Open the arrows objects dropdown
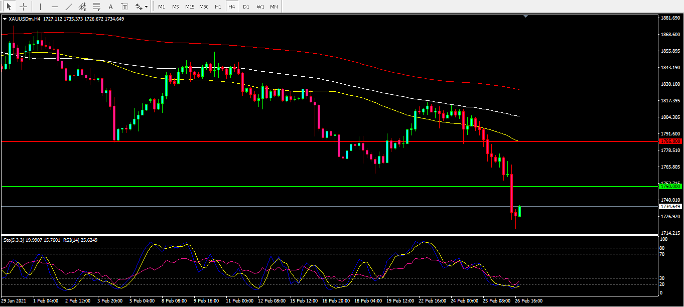 (x=142, y=7)
